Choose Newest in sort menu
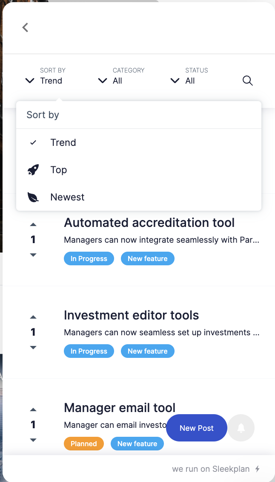 click(x=139, y=197)
